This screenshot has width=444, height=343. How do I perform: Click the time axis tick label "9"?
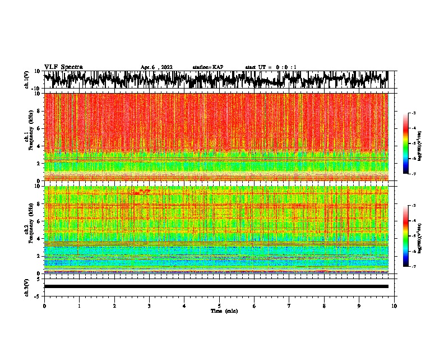coord(359,306)
